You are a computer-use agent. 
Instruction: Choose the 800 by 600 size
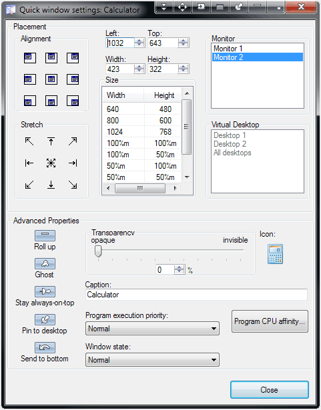(142, 121)
